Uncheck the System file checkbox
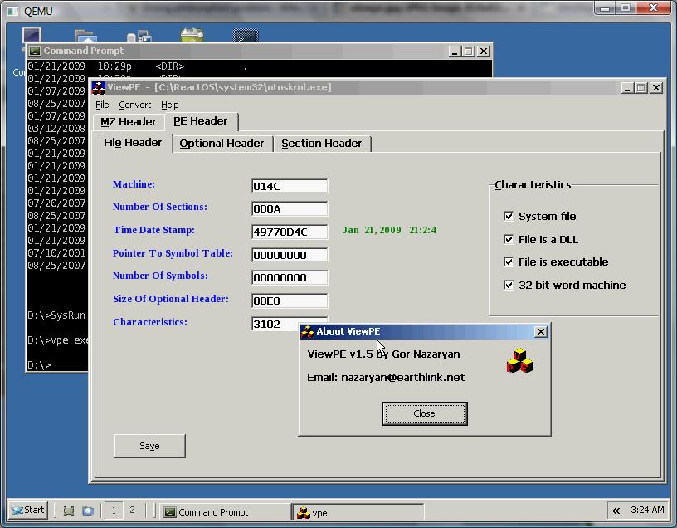Image resolution: width=677 pixels, height=528 pixels. [x=509, y=216]
